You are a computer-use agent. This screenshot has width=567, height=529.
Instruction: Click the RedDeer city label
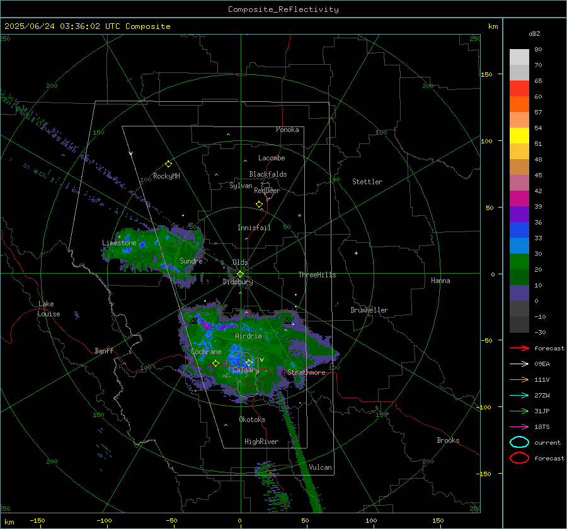click(x=267, y=191)
